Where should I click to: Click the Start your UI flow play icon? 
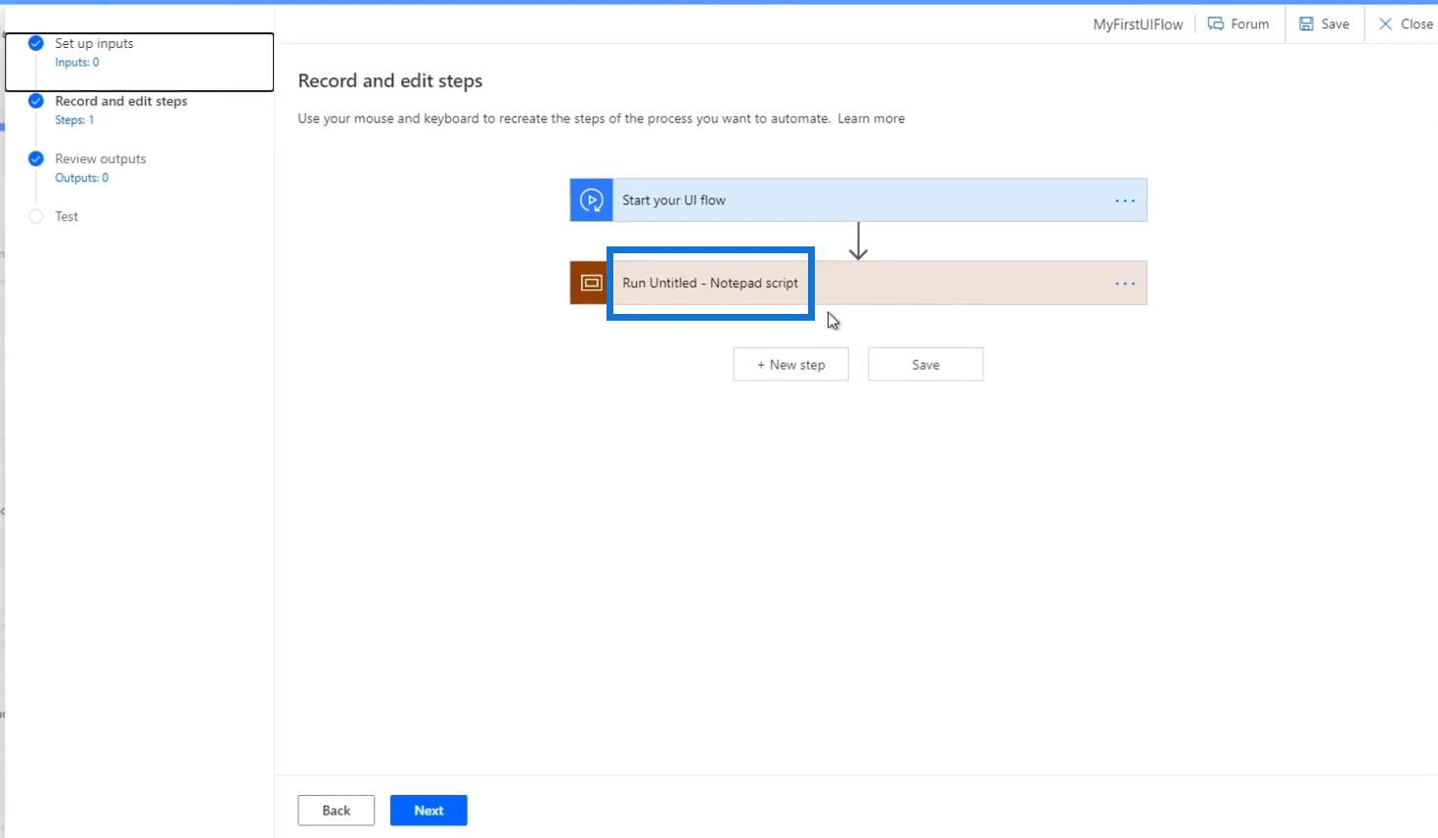[592, 200]
